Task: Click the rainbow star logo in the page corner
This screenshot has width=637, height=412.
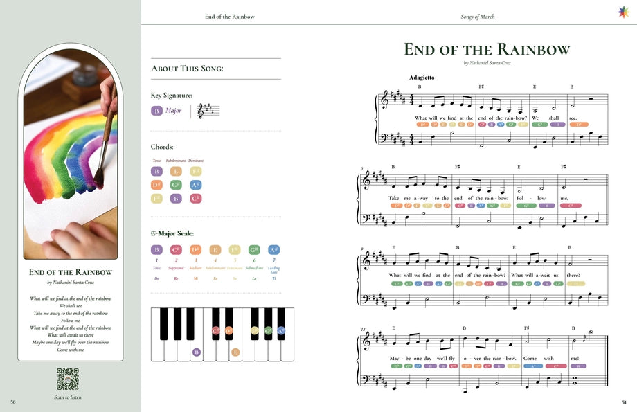Action: (x=622, y=12)
